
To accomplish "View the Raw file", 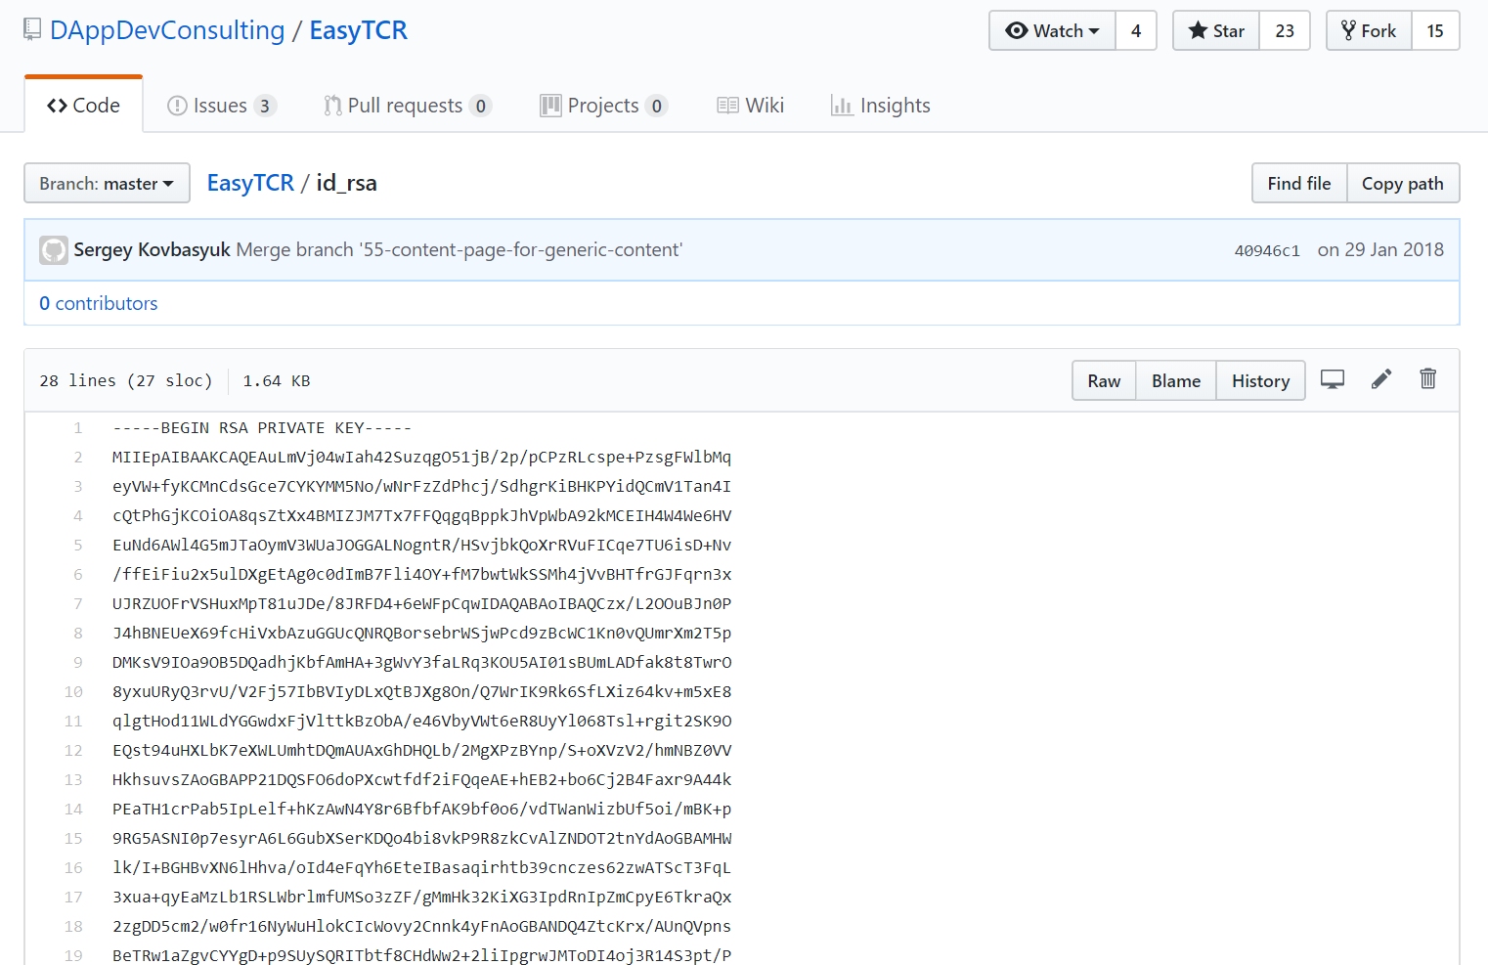I will (x=1104, y=380).
